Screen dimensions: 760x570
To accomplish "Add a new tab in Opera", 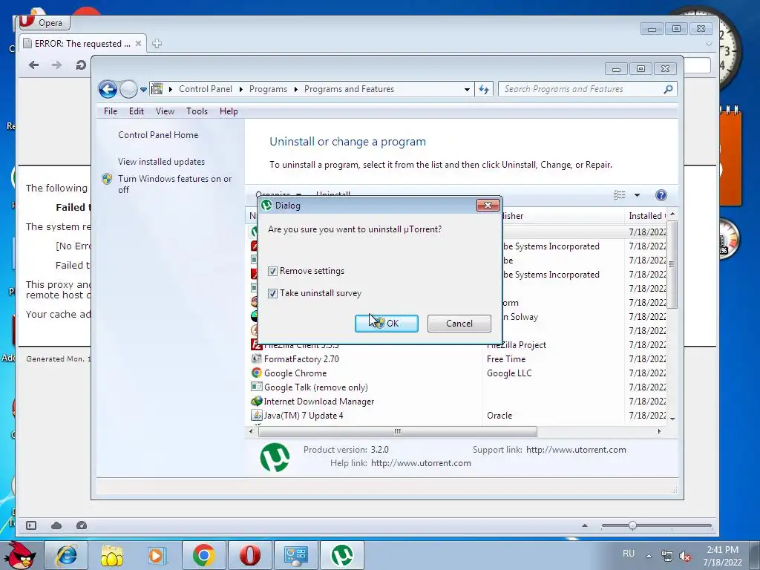I will tap(157, 44).
